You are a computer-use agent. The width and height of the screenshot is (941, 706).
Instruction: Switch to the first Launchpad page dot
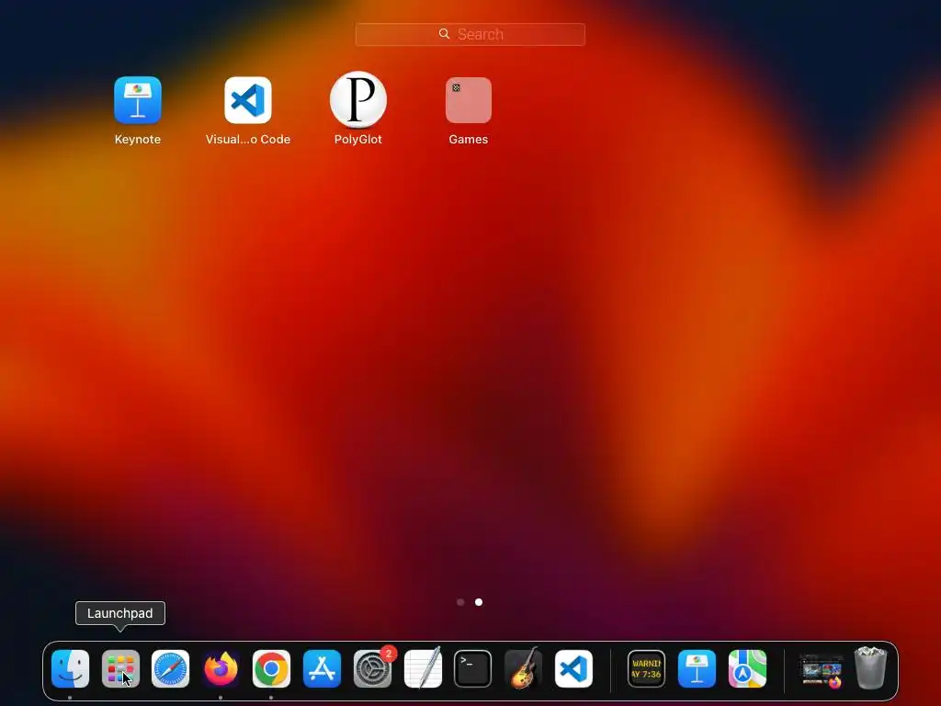pos(460,601)
